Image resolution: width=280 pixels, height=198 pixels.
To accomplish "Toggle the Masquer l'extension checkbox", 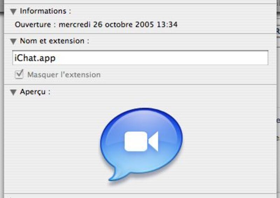I will (x=19, y=74).
